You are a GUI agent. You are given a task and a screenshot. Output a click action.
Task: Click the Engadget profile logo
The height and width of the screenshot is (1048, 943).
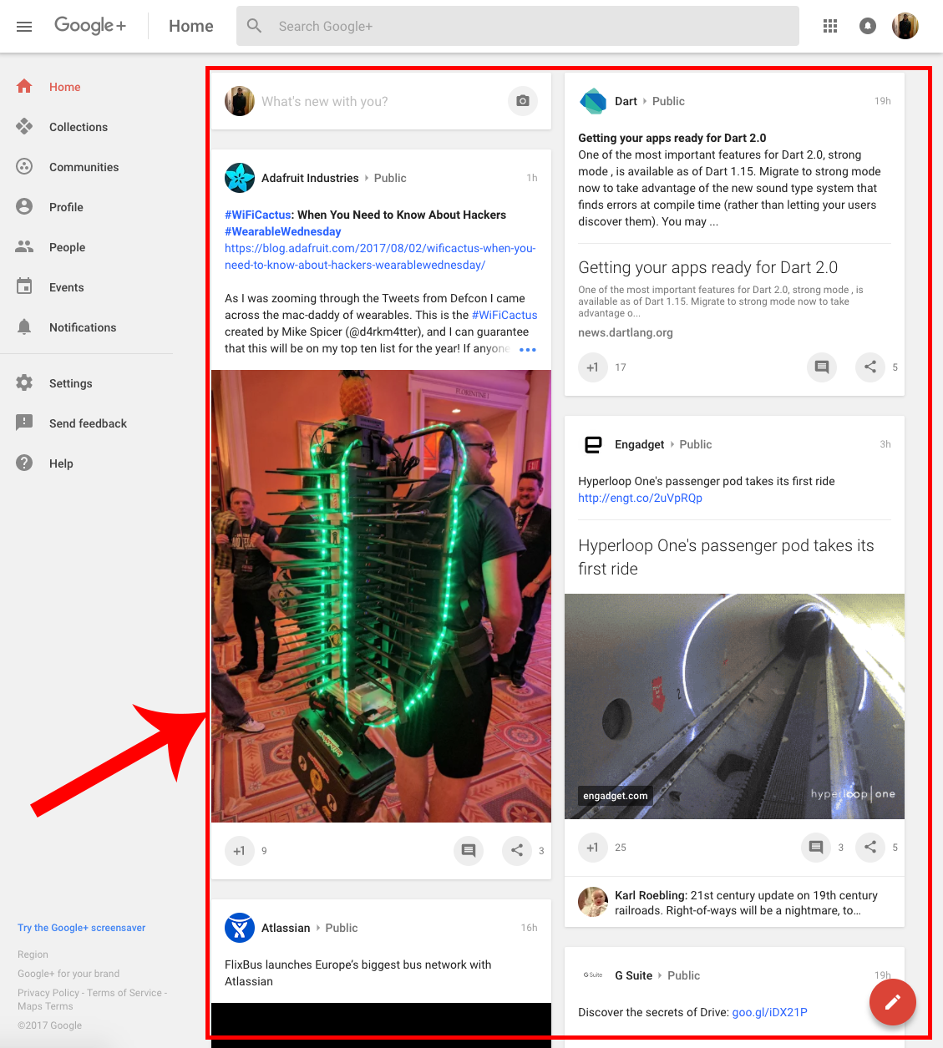pyautogui.click(x=593, y=444)
